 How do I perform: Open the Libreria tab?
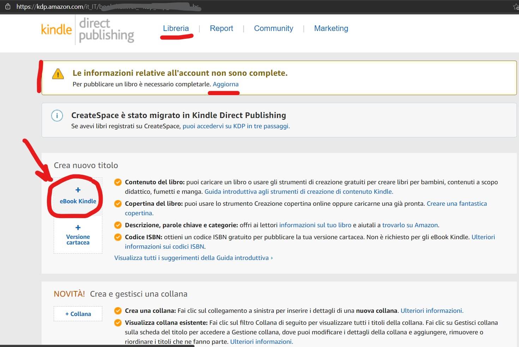[176, 29]
